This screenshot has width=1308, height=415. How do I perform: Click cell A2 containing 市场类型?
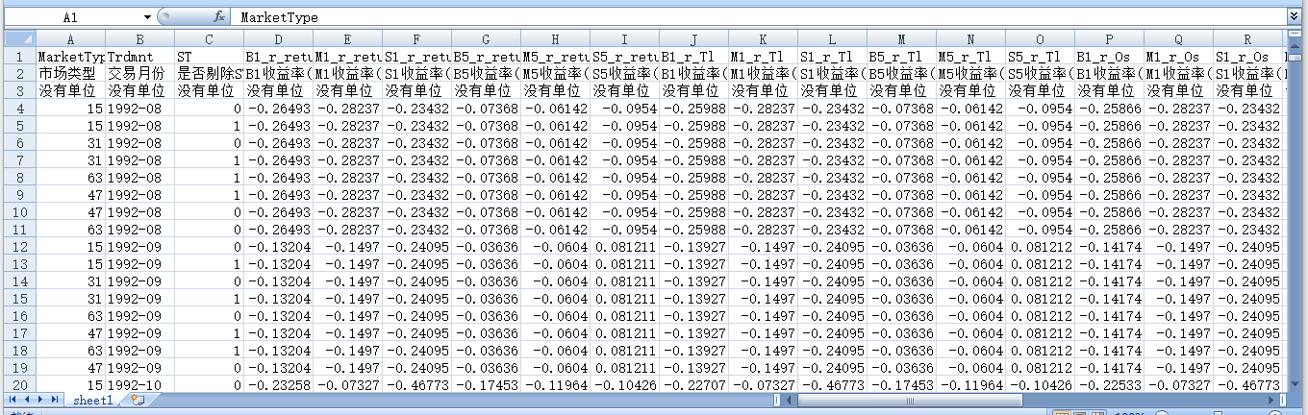pos(70,73)
